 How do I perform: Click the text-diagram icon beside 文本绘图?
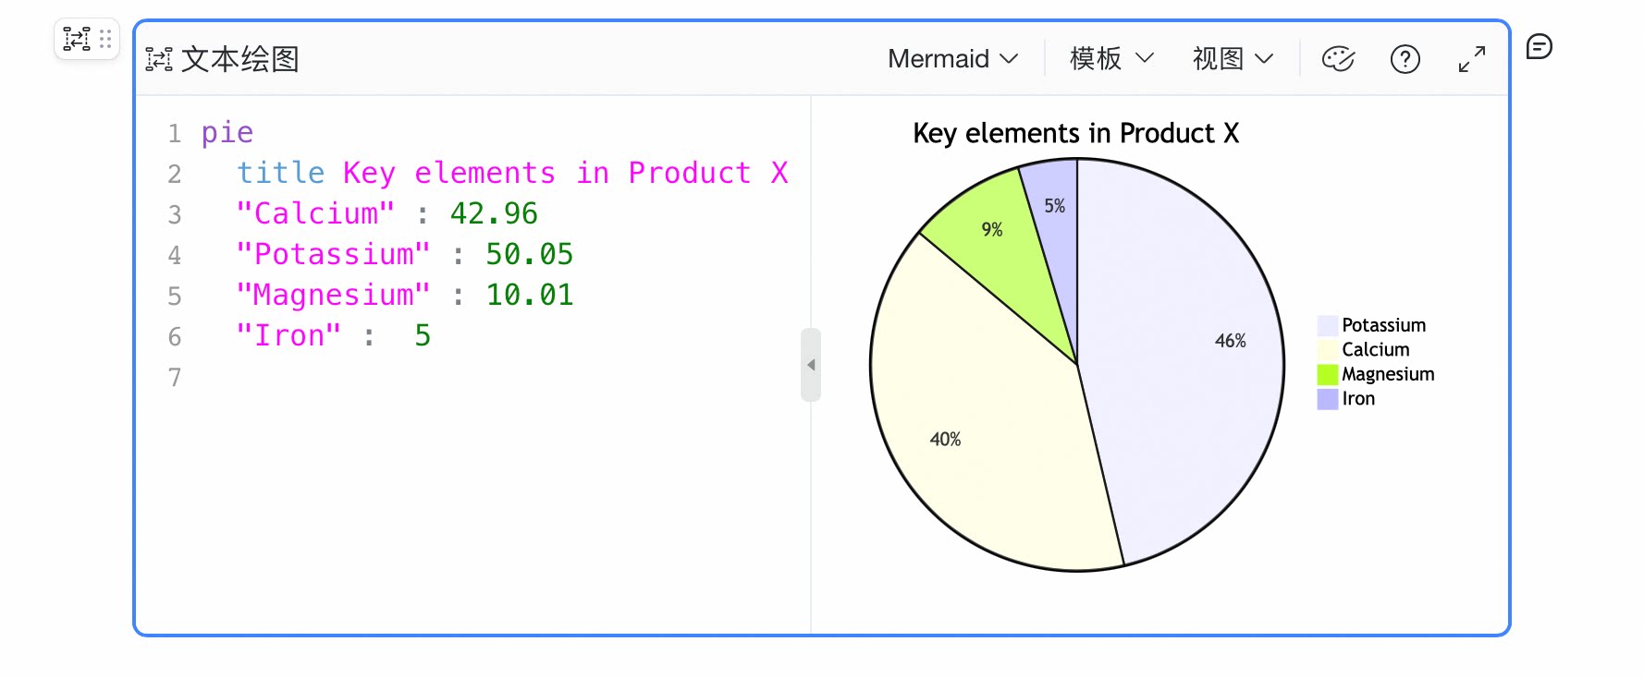click(x=159, y=60)
